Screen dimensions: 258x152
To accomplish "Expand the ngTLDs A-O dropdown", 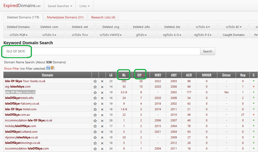I will (172, 35).
